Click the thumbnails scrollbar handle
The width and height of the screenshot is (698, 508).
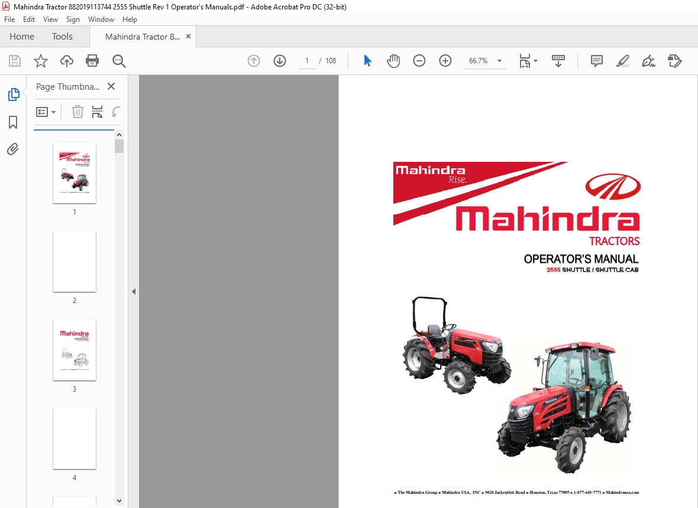click(119, 146)
